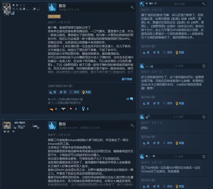Expand the first review with 展开阅读
The height and width of the screenshot is (189, 213).
coord(127,79)
